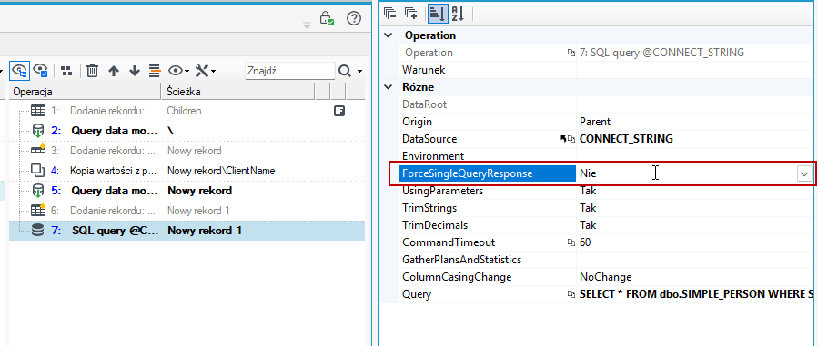Select the CONNECT_STRING DataSource value
Screen dimensions: 818x346
coord(626,139)
